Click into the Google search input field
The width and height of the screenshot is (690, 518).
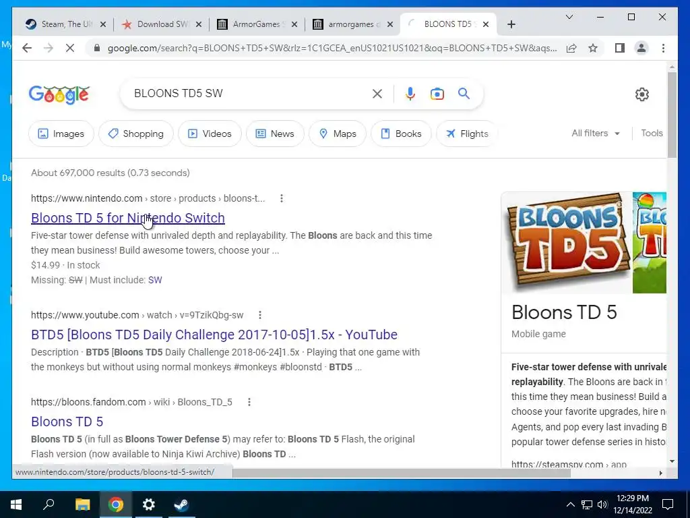pos(251,93)
